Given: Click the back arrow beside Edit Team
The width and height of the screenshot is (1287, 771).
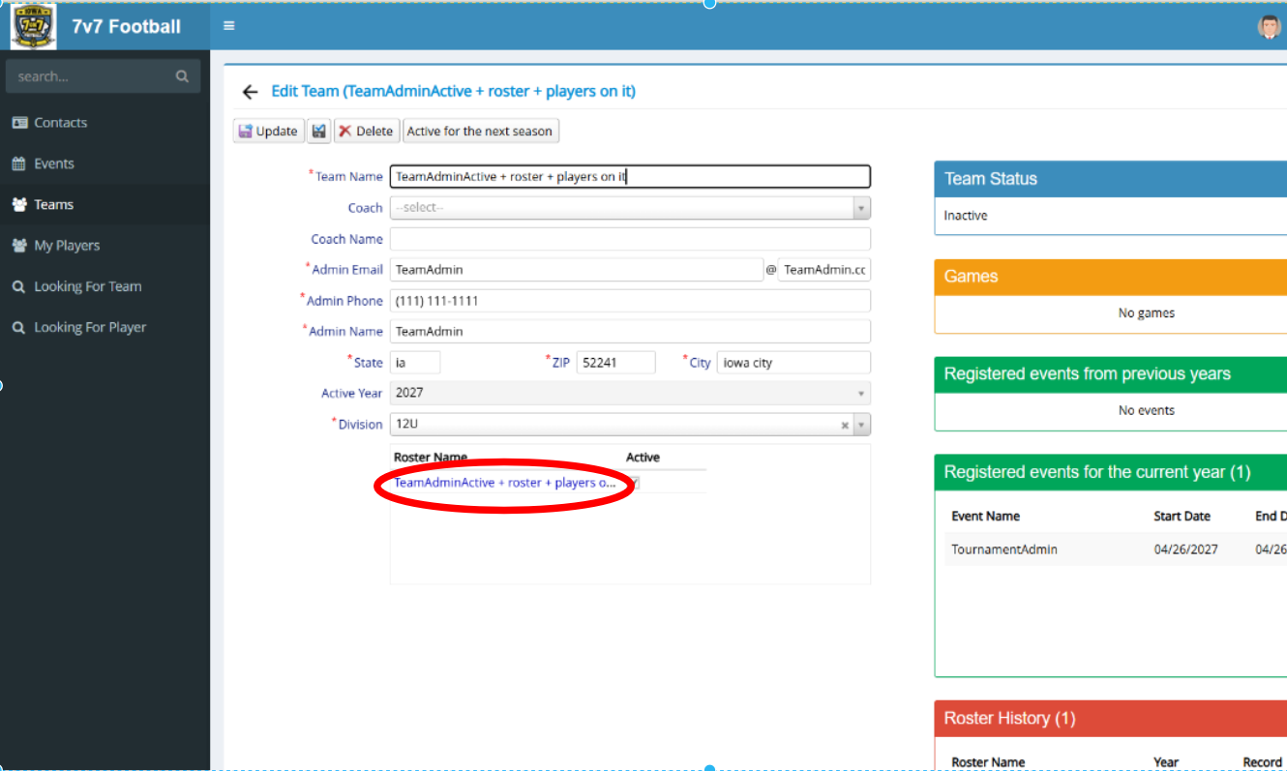Looking at the screenshot, I should 250,92.
